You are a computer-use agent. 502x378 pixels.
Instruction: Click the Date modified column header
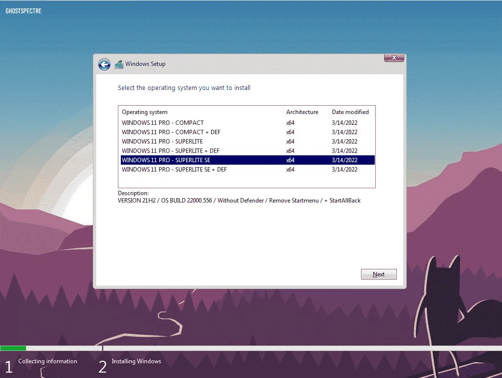tap(352, 112)
